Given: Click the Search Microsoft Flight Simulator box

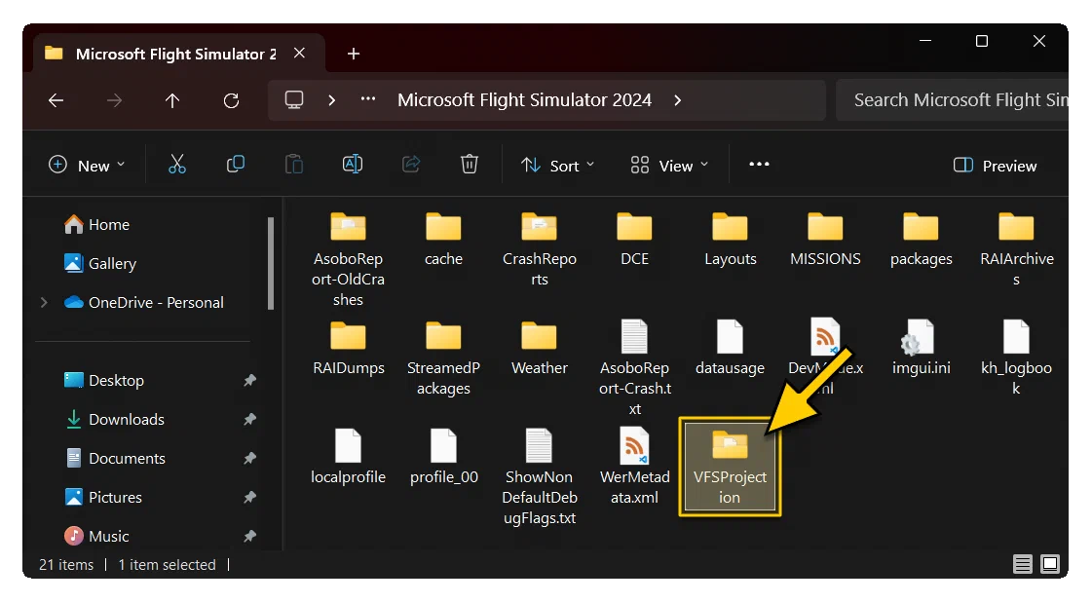Looking at the screenshot, I should [952, 100].
